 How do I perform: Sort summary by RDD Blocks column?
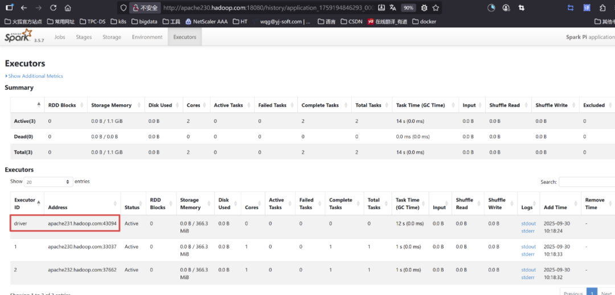click(x=65, y=105)
